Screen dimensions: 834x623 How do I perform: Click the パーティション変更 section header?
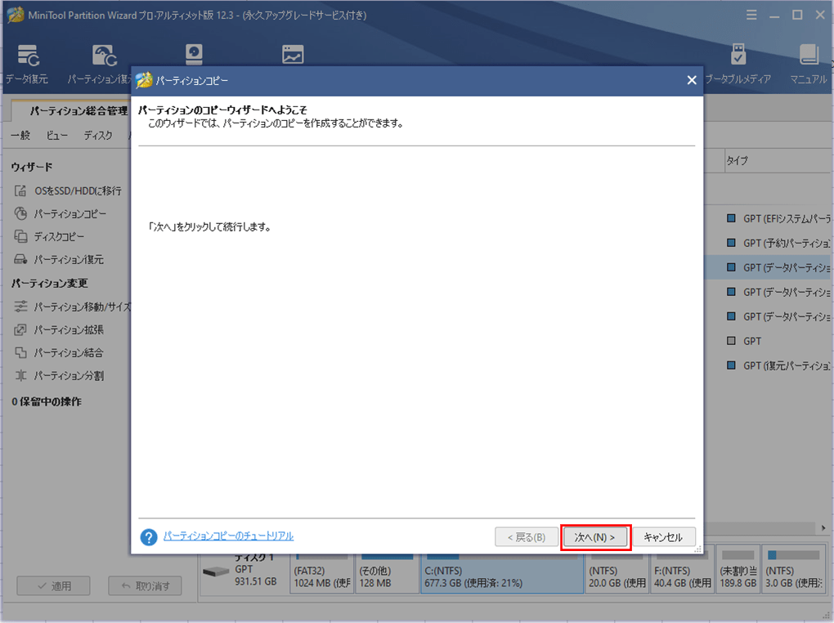[49, 283]
